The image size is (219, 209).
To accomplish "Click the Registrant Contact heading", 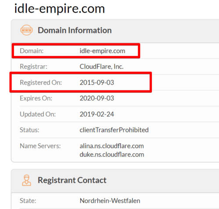I will pyautogui.click(x=72, y=180).
